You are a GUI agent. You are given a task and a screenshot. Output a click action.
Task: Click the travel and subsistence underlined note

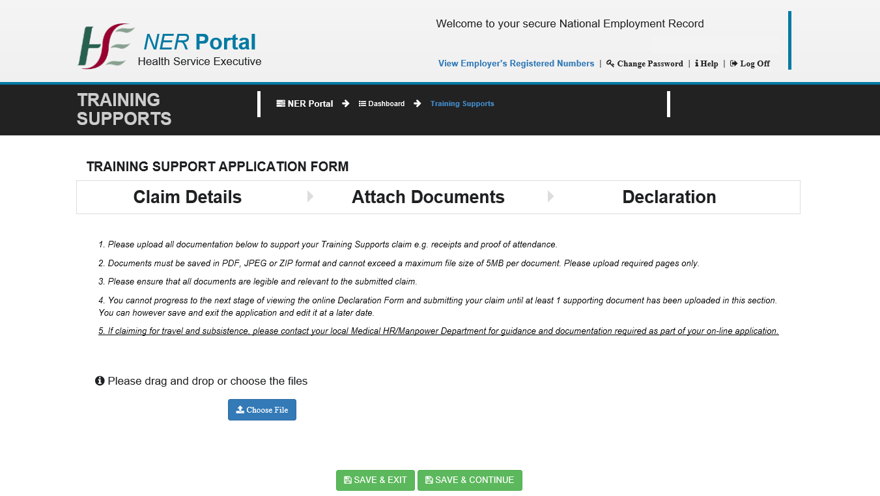point(438,331)
